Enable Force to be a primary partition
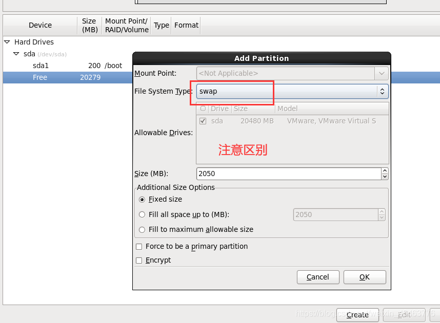440x323 pixels. point(139,247)
